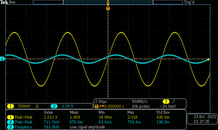Click channel 2 badge in Peak-Peak row
218x130 pixels.
[x=10, y=122]
